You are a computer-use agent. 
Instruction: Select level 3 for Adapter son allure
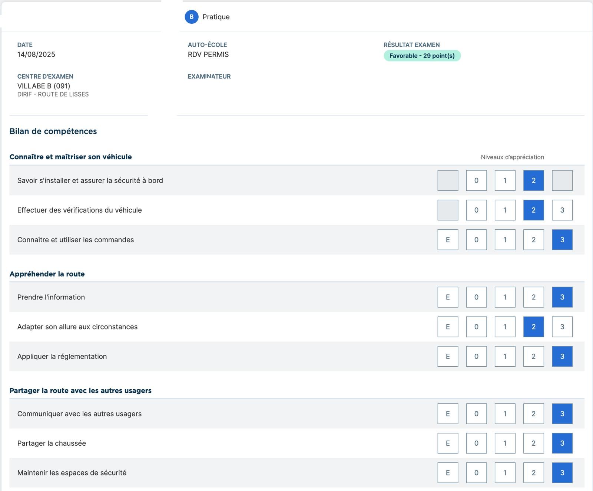562,327
